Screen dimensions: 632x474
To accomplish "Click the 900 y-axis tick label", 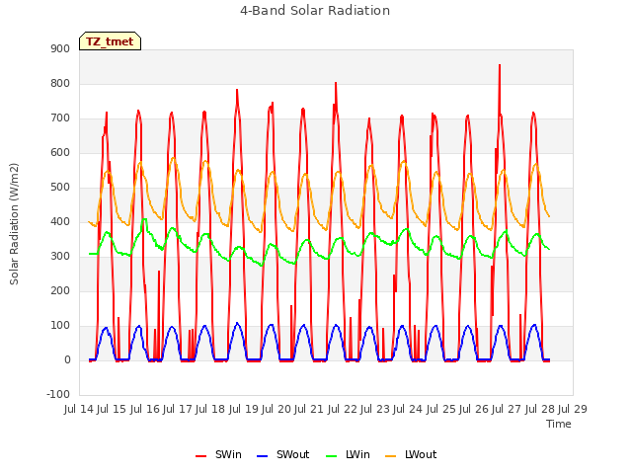I will [60, 48].
